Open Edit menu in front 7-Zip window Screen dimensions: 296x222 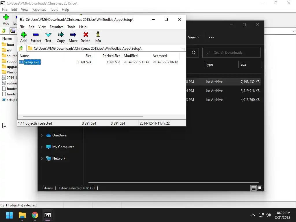[31, 27]
